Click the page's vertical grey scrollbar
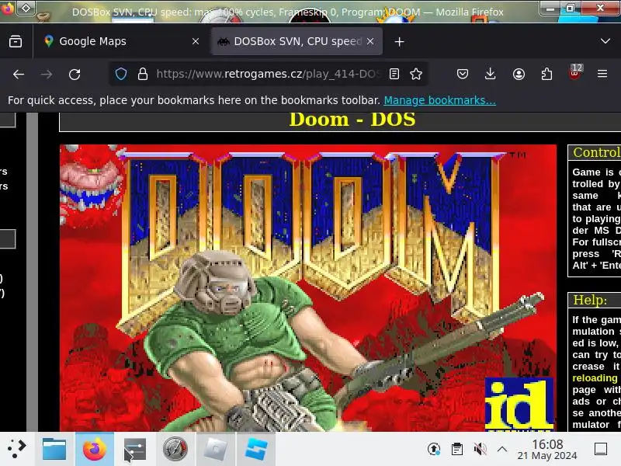Viewport: 621px width, 466px height. click(32, 272)
